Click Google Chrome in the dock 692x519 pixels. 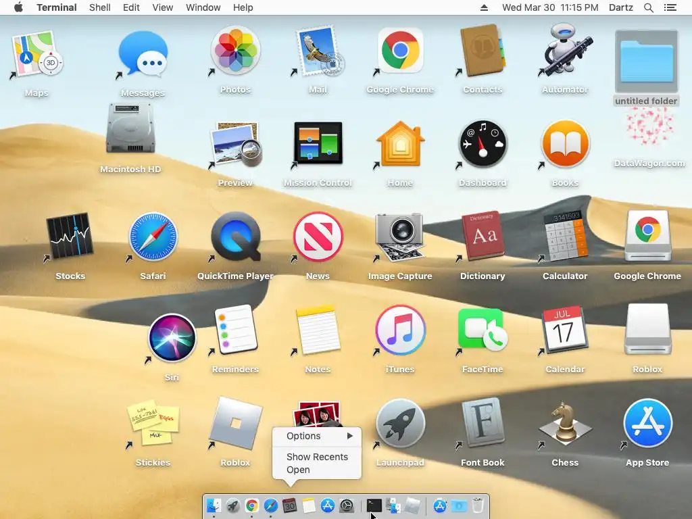point(251,505)
